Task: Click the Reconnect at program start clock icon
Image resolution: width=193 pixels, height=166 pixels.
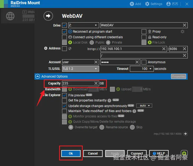Action: (x=70, y=32)
